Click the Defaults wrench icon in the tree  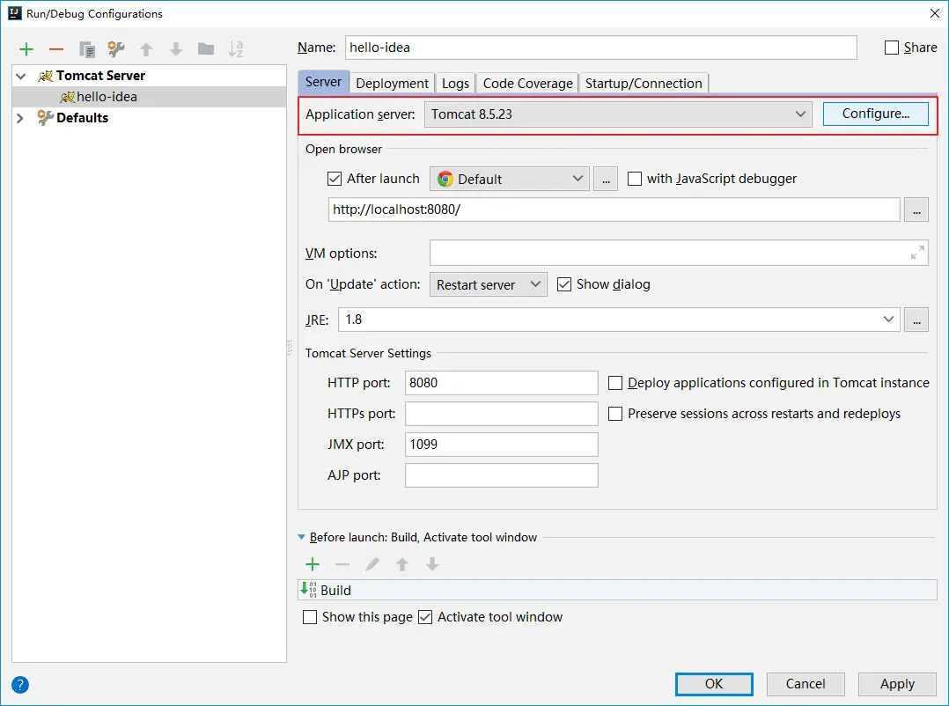coord(46,117)
